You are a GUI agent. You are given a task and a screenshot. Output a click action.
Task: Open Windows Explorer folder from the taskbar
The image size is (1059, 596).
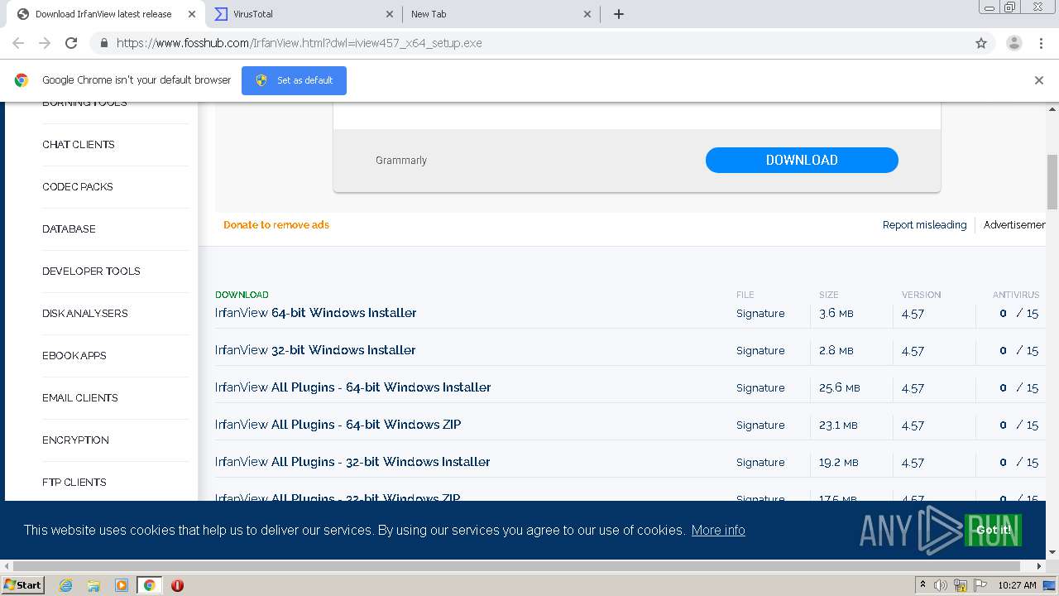[93, 585]
